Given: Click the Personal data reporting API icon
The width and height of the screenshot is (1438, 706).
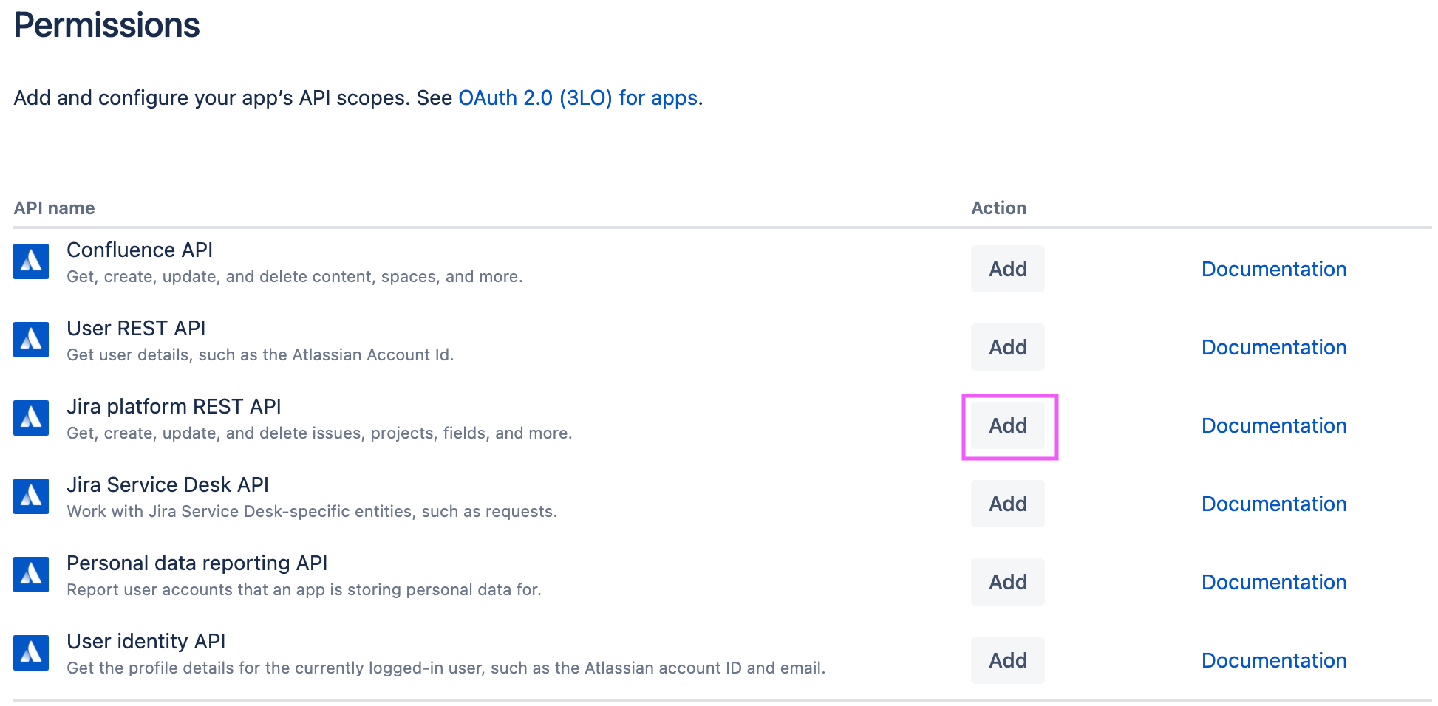Looking at the screenshot, I should (31, 575).
